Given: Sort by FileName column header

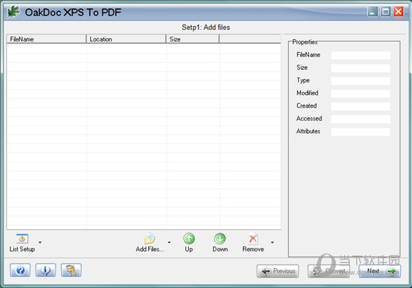Looking at the screenshot, I should 46,39.
